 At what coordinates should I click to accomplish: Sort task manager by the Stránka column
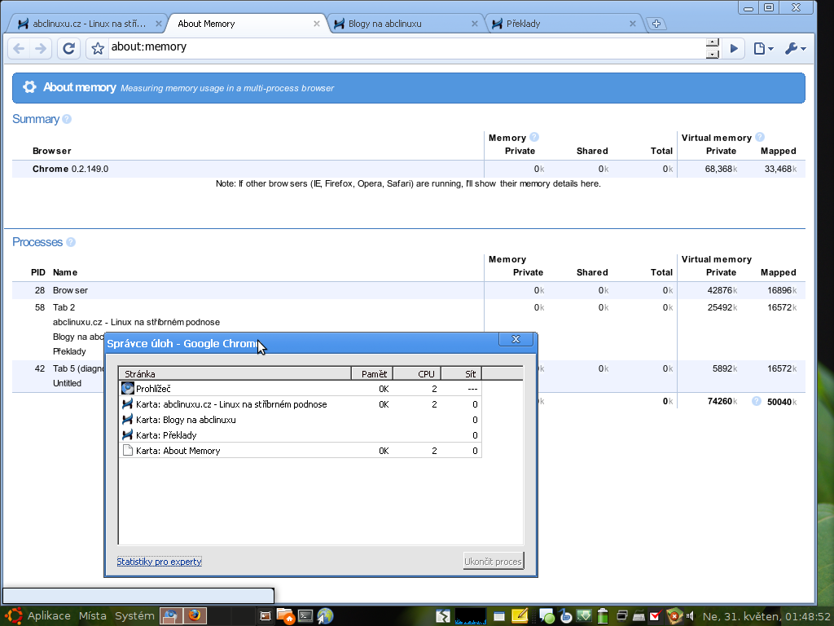tap(235, 373)
